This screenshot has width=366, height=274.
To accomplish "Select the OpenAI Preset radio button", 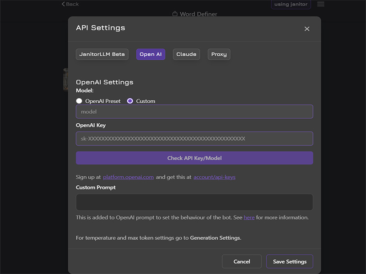I will (79, 101).
